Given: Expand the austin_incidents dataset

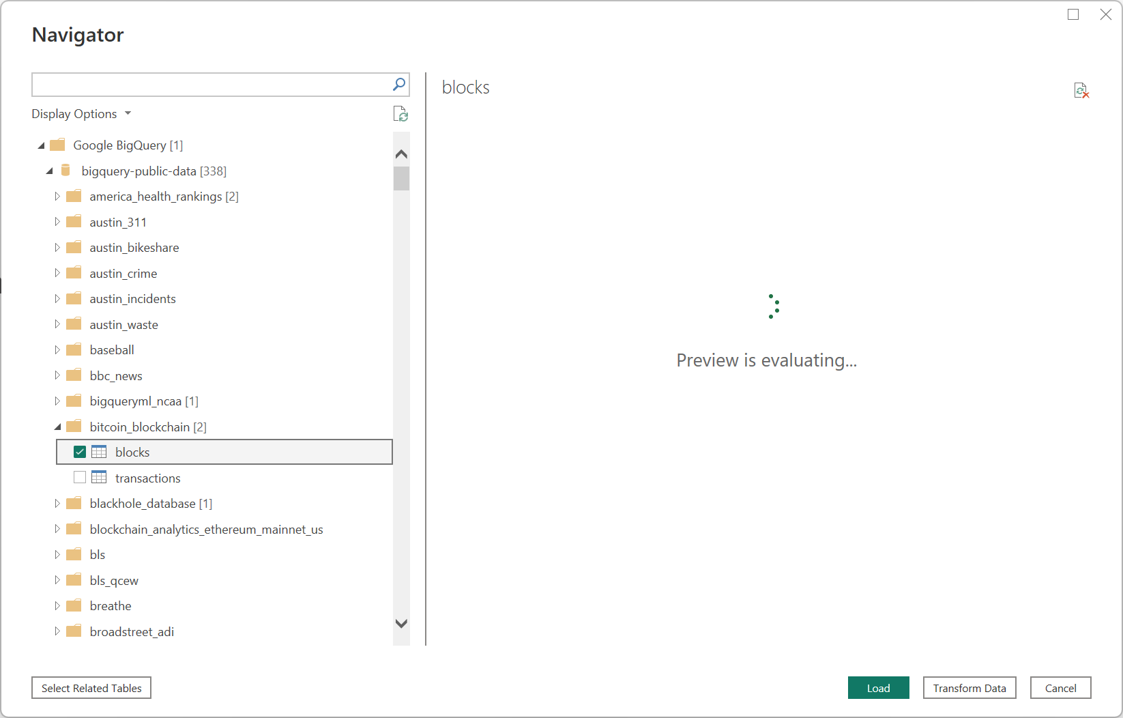Looking at the screenshot, I should pyautogui.click(x=57, y=299).
